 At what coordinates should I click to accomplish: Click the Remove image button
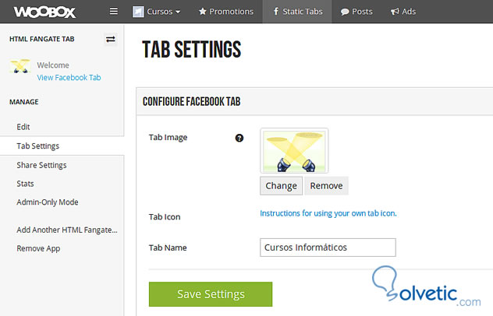pos(326,186)
